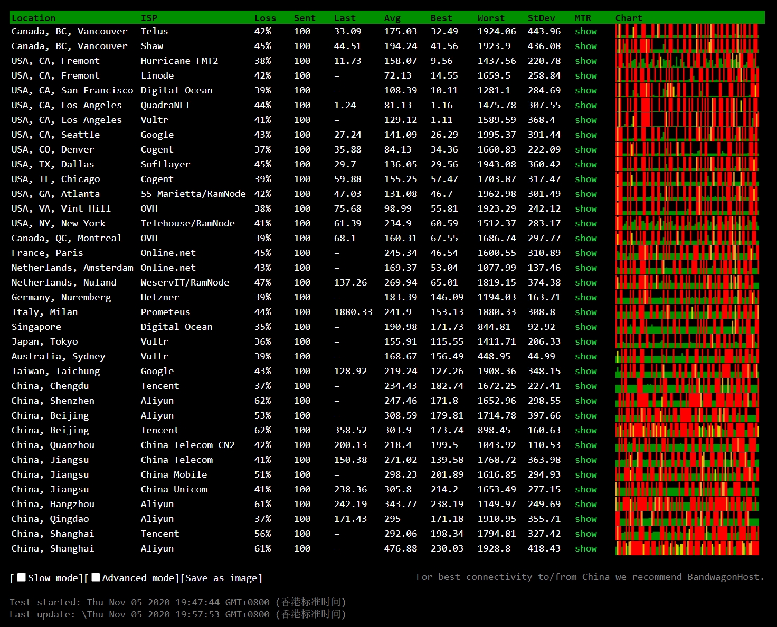Viewport: 777px width, 627px height.
Task: Show MTR for Dallas Softlayer
Action: (586, 164)
